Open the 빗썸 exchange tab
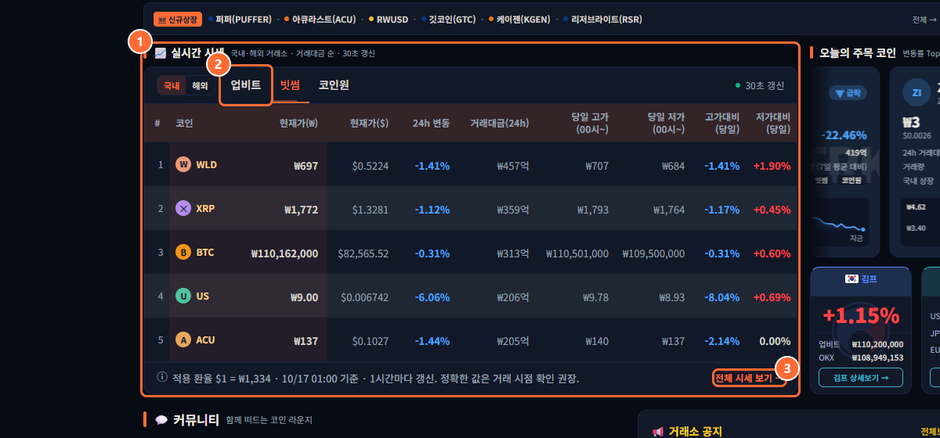Image resolution: width=940 pixels, height=438 pixels. tap(290, 85)
